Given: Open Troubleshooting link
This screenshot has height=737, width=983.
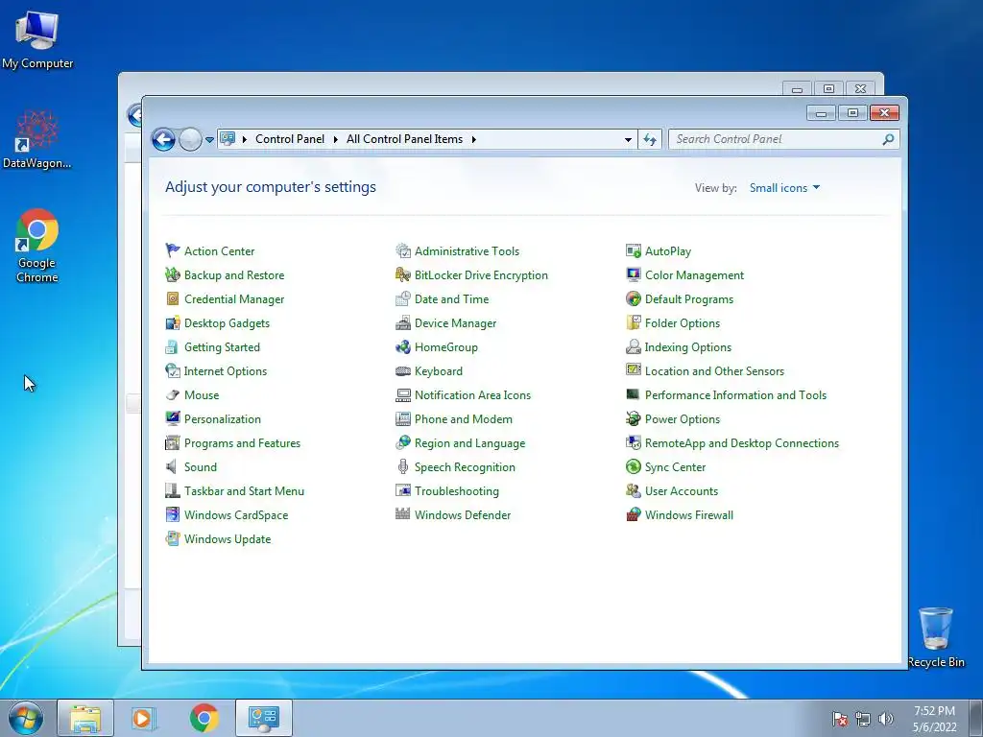Looking at the screenshot, I should click(456, 491).
